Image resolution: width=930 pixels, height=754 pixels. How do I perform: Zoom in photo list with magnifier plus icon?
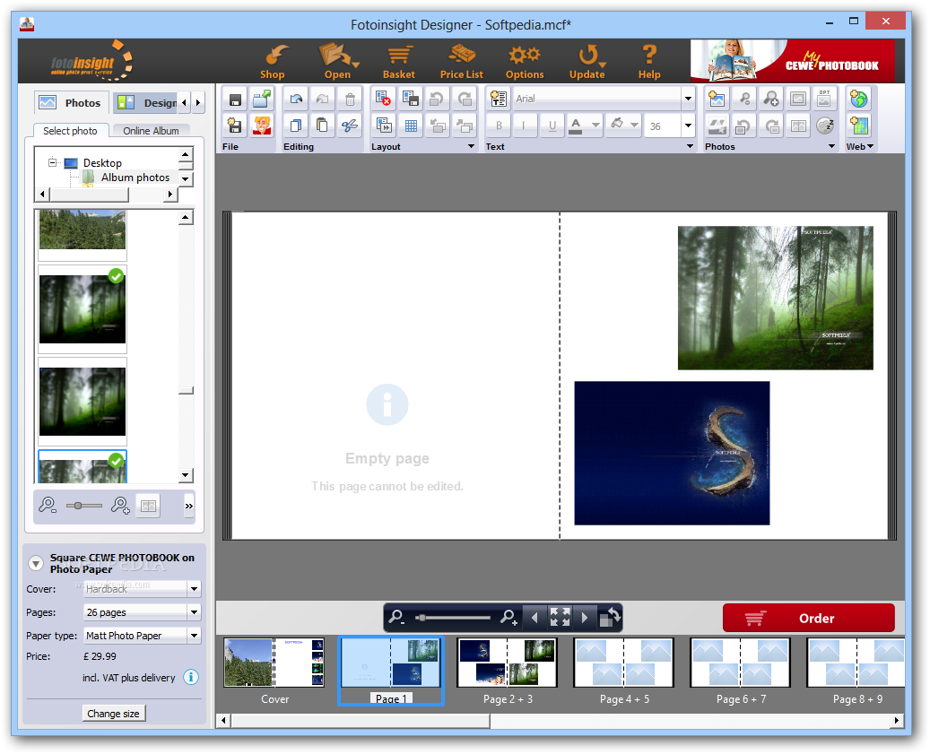(x=120, y=506)
